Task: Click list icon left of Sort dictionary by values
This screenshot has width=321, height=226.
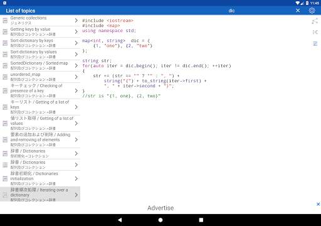Action: (5, 55)
